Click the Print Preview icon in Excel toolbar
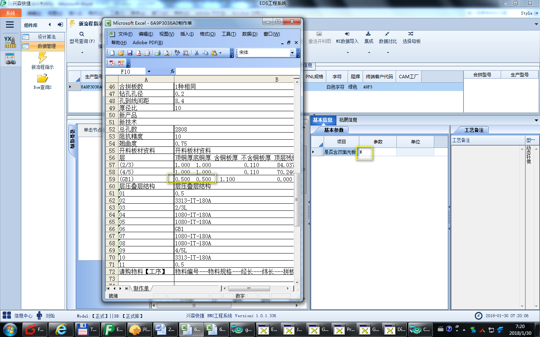This screenshot has height=337, width=540. 166,53
